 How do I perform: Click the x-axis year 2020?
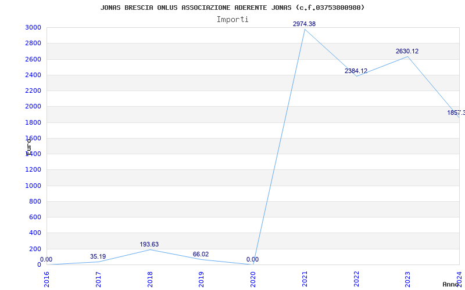click(253, 280)
